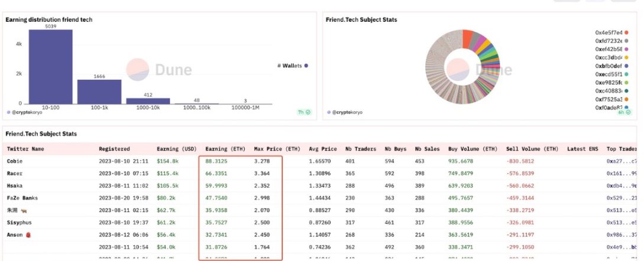Sort by Buy Volume (ETH) column header
The width and height of the screenshot is (644, 261).
(x=471, y=149)
